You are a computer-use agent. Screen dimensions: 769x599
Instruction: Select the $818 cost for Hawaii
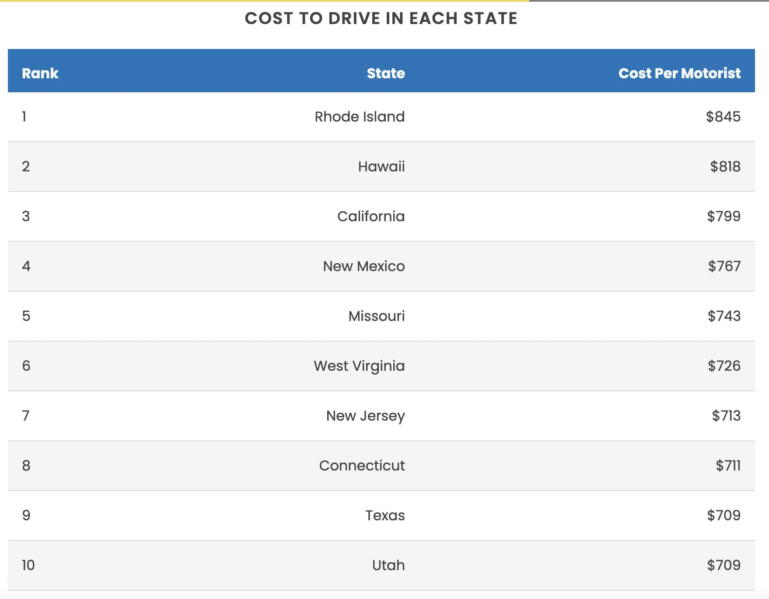coord(725,167)
